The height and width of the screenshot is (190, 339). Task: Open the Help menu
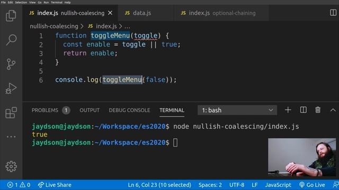pos(67,2)
